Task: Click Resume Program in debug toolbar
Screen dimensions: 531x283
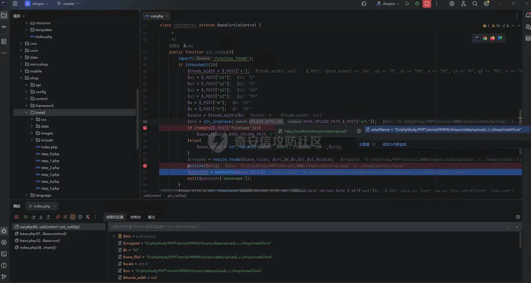Action: pyautogui.click(x=26, y=217)
